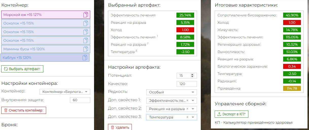The image size is (309, 130).
Task: Click the 45.90% Сопротивление биозаражению value
Action: [x=292, y=15]
